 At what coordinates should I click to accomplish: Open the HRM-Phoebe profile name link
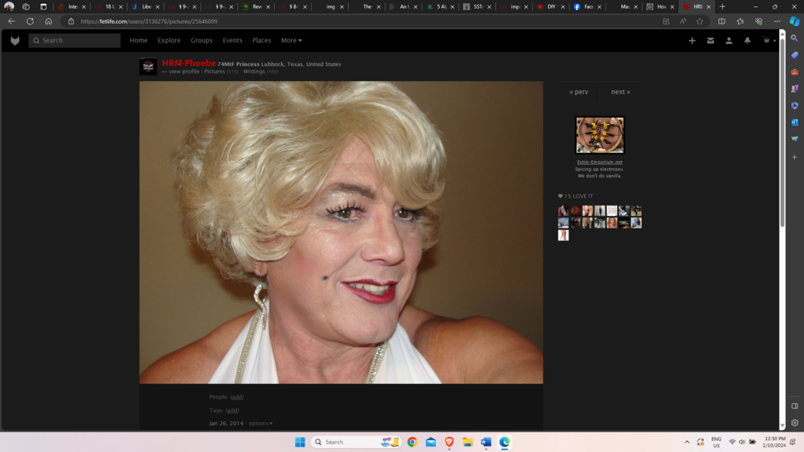tap(188, 63)
